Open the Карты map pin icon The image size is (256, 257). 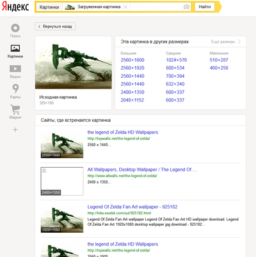point(15,89)
